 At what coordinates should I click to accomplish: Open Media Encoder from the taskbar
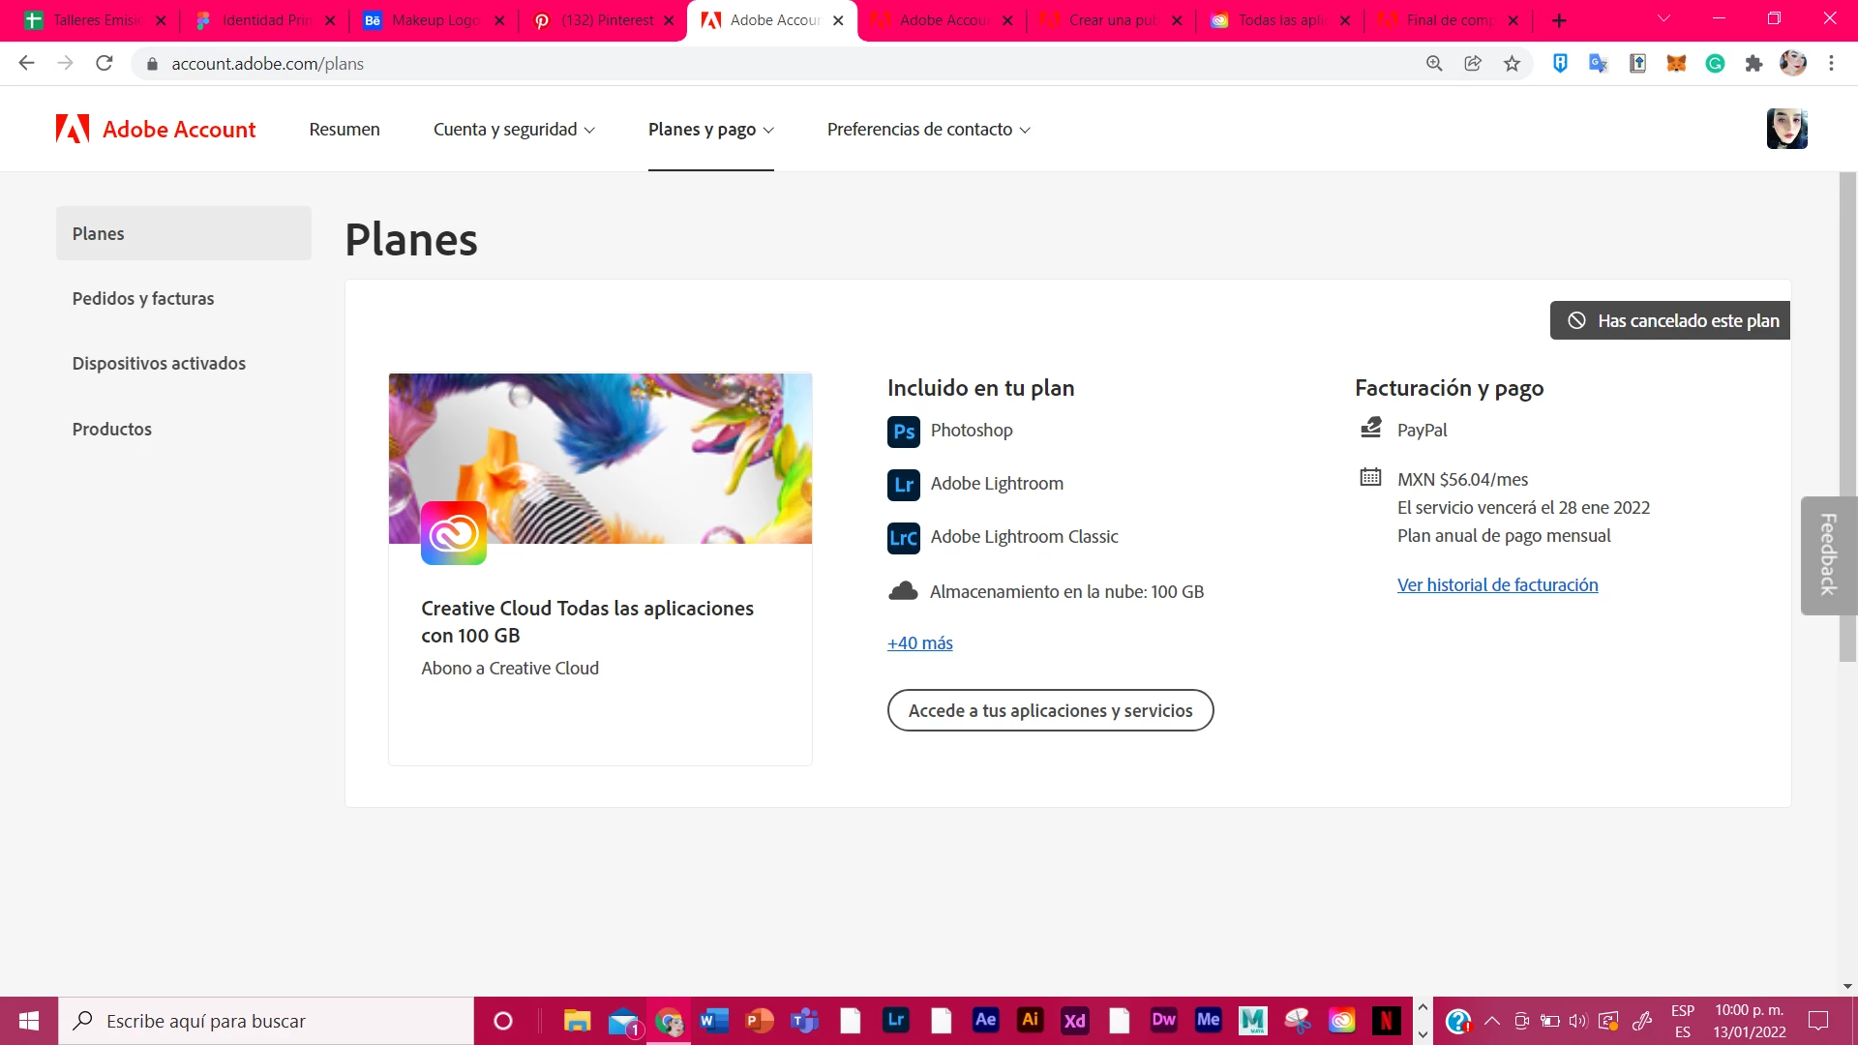click(x=1208, y=1020)
